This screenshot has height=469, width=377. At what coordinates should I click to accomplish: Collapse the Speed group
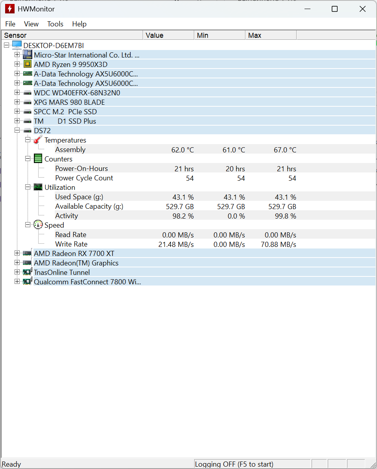[28, 225]
